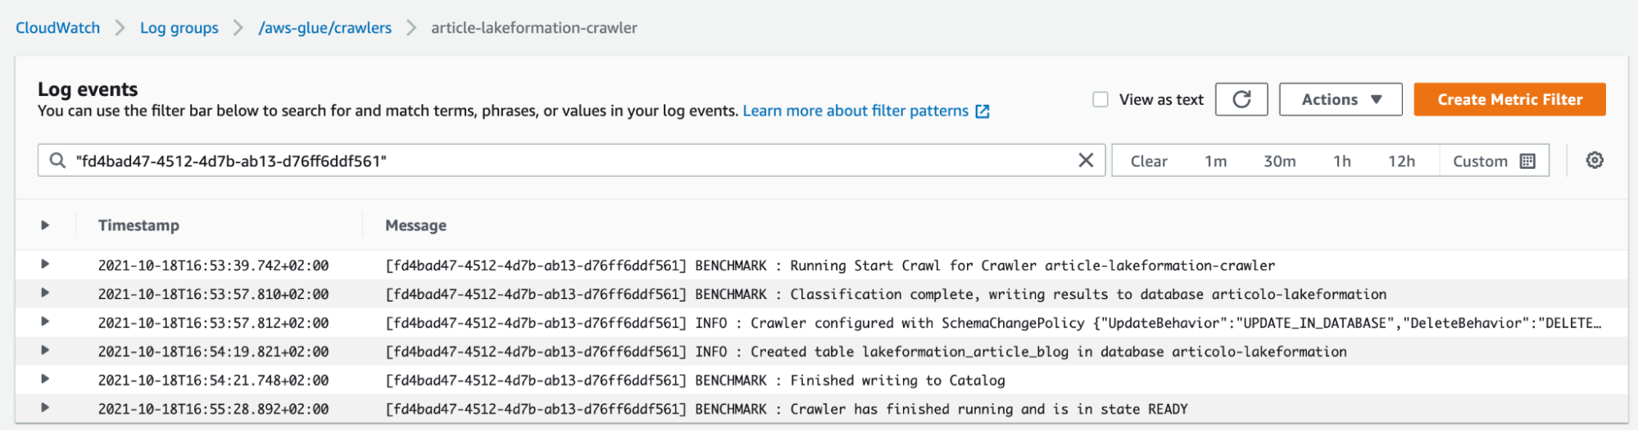Go to the Log groups breadcrumb
Screen dimensions: 1638x431
(x=179, y=28)
